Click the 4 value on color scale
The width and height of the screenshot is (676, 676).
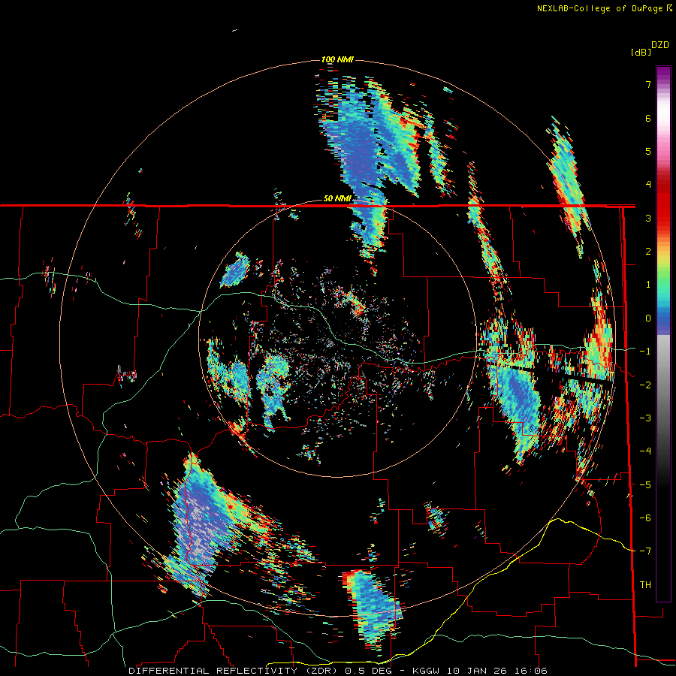[648, 185]
